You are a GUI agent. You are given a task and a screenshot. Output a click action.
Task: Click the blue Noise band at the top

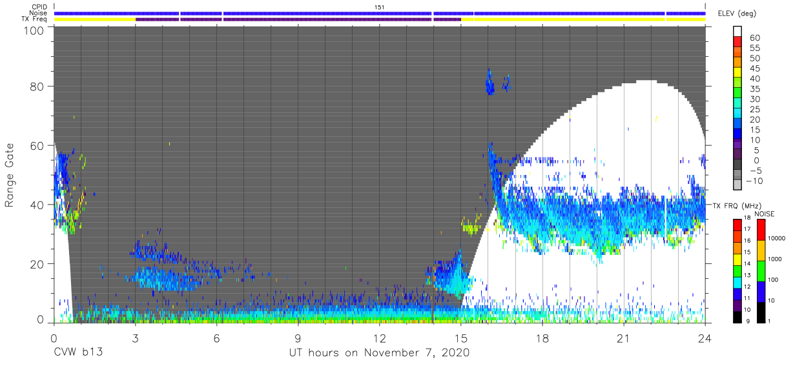[x=380, y=13]
